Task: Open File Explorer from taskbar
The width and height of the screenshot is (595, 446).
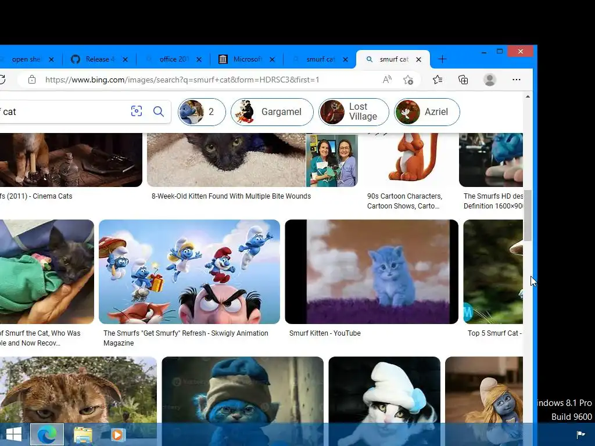Action: (x=83, y=434)
